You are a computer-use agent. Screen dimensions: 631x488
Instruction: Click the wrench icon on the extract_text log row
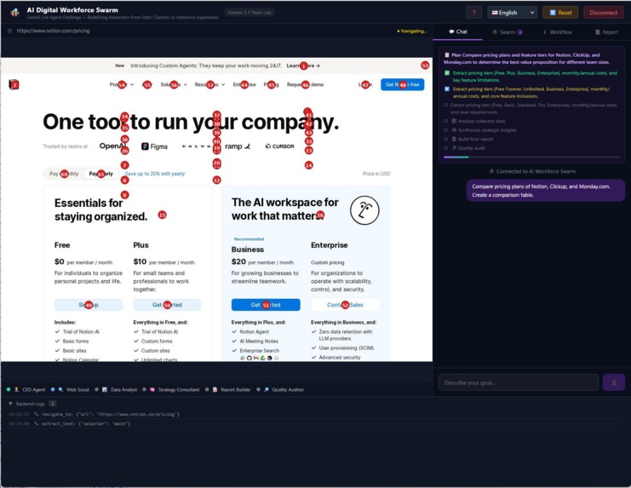37,423
